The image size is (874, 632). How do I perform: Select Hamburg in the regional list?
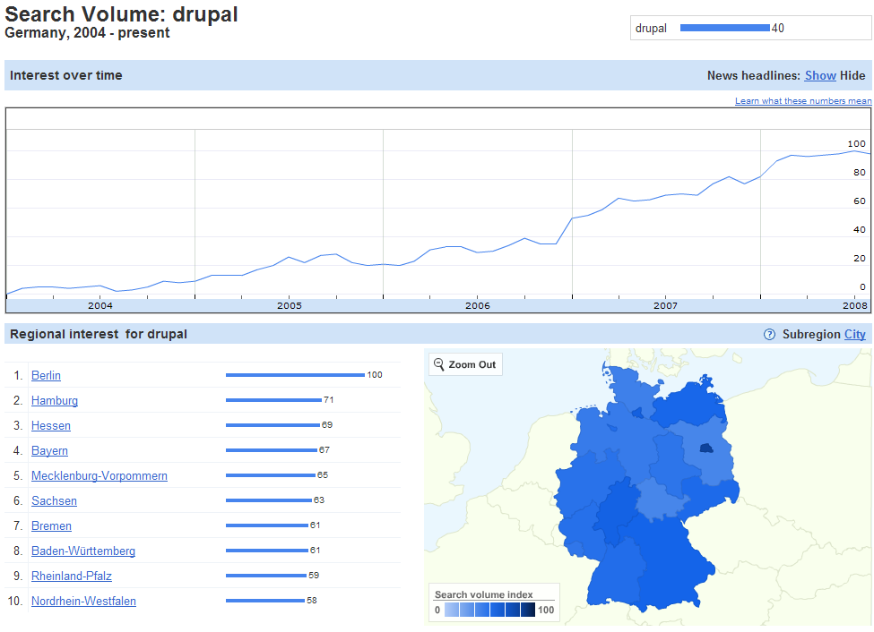54,401
